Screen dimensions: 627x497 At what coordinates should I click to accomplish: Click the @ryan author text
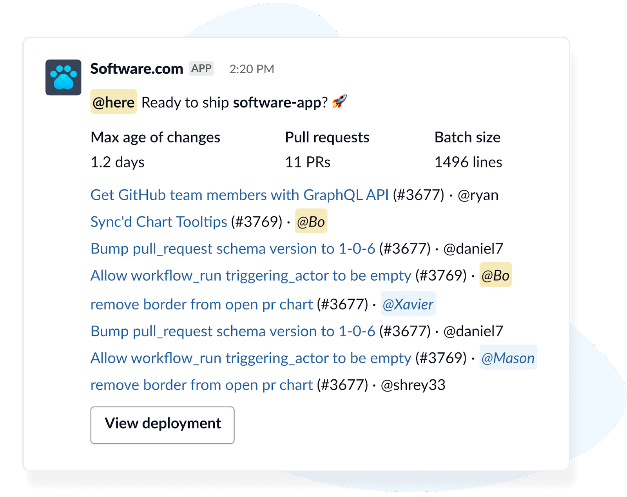coord(478,195)
